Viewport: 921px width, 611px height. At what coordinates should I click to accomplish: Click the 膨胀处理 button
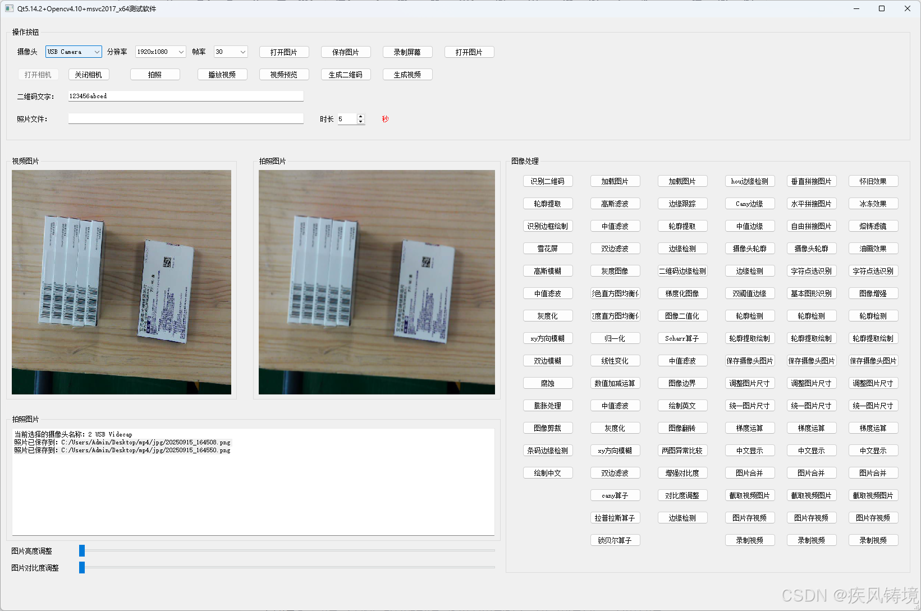(x=548, y=406)
